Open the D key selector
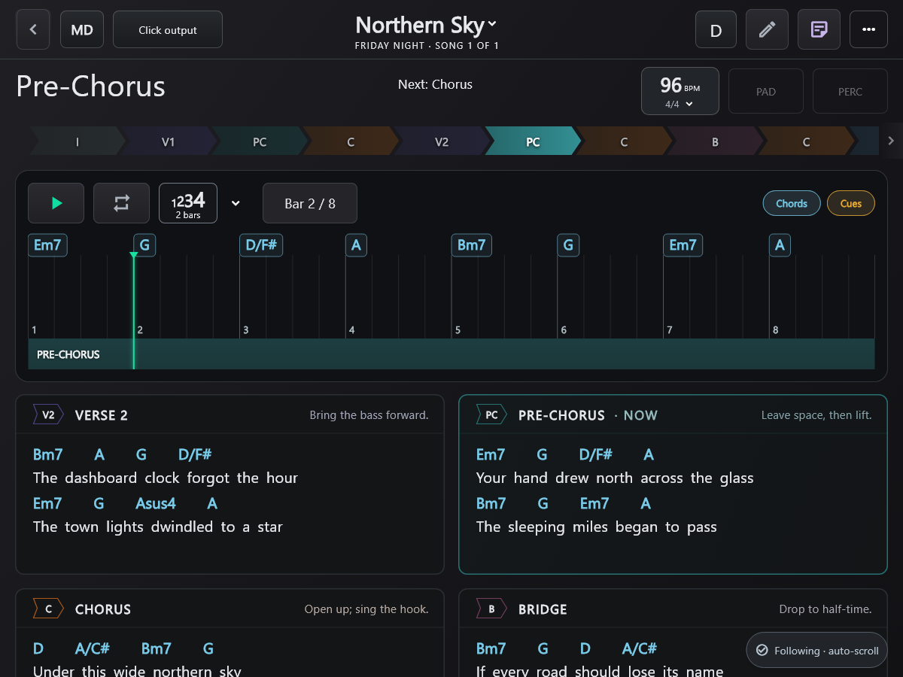 click(x=716, y=29)
